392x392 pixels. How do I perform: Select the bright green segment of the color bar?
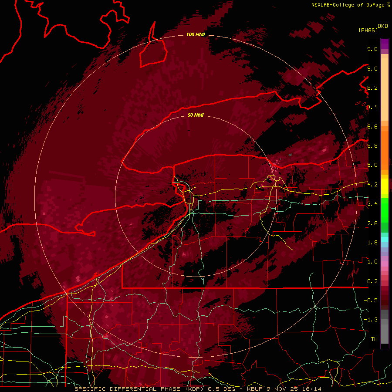tap(385, 210)
